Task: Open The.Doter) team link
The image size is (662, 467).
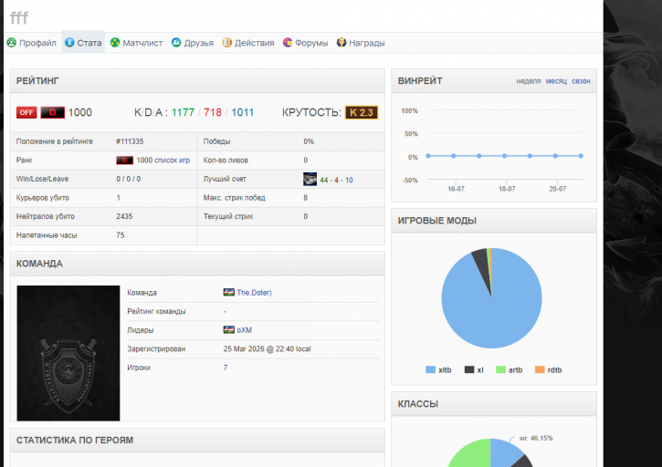Action: tap(254, 293)
